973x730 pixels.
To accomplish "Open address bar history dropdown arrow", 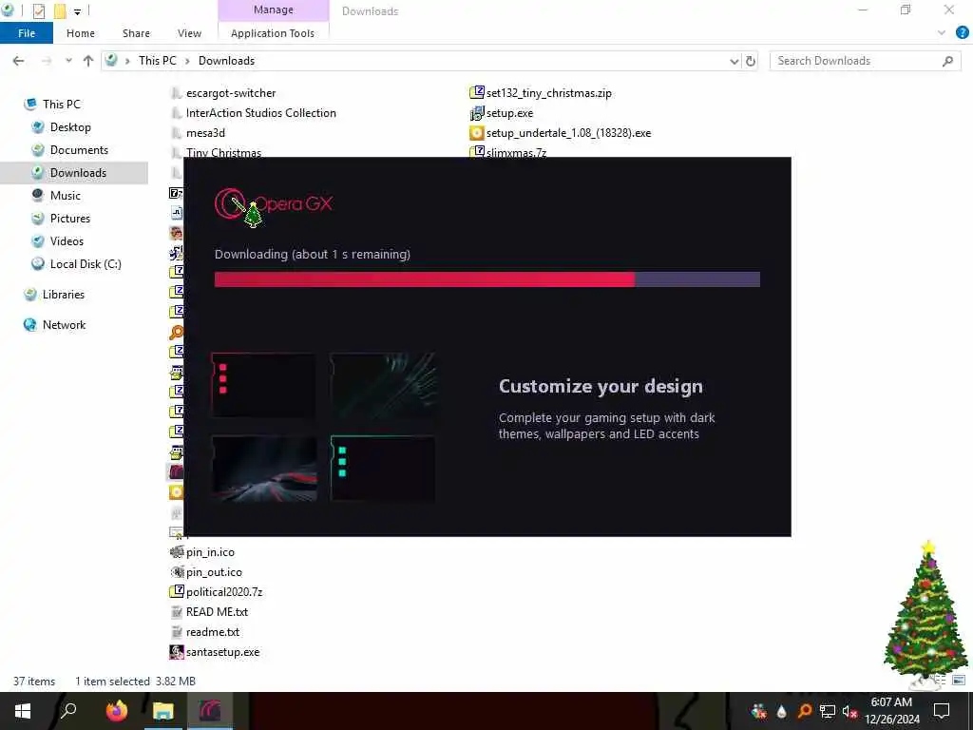I will [x=735, y=61].
